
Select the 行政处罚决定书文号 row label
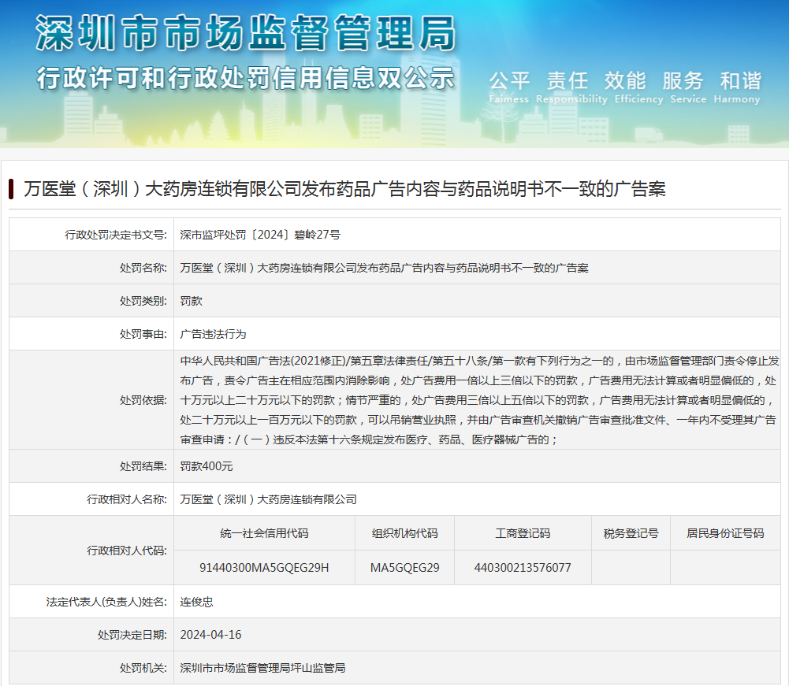116,235
